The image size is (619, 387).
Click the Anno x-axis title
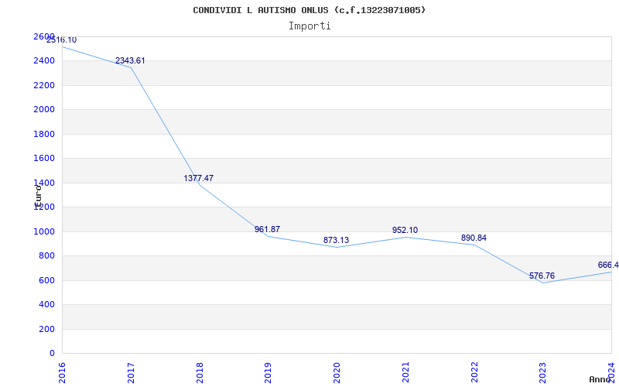coord(600,379)
